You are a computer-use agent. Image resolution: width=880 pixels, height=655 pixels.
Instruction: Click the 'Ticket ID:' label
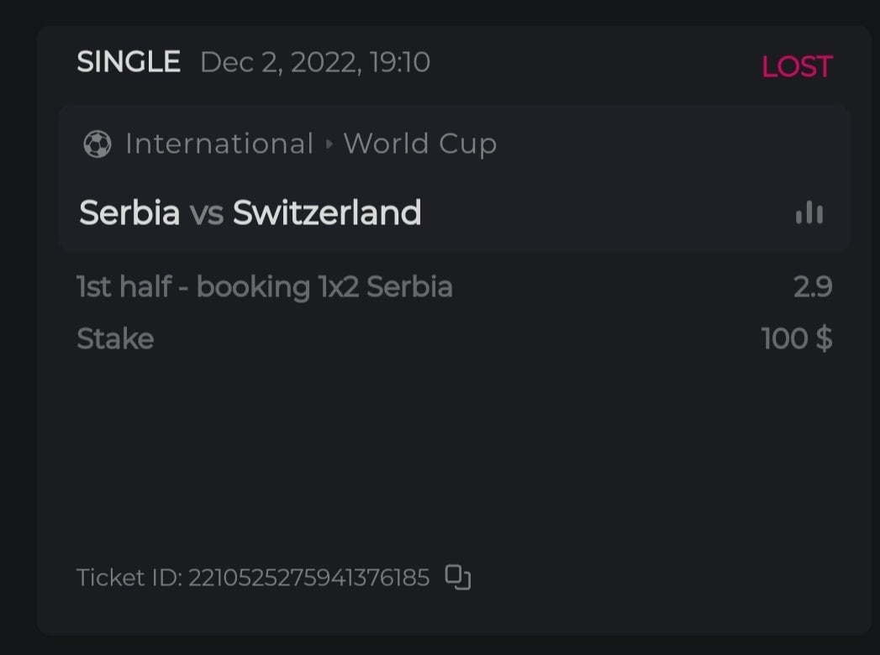click(x=129, y=578)
